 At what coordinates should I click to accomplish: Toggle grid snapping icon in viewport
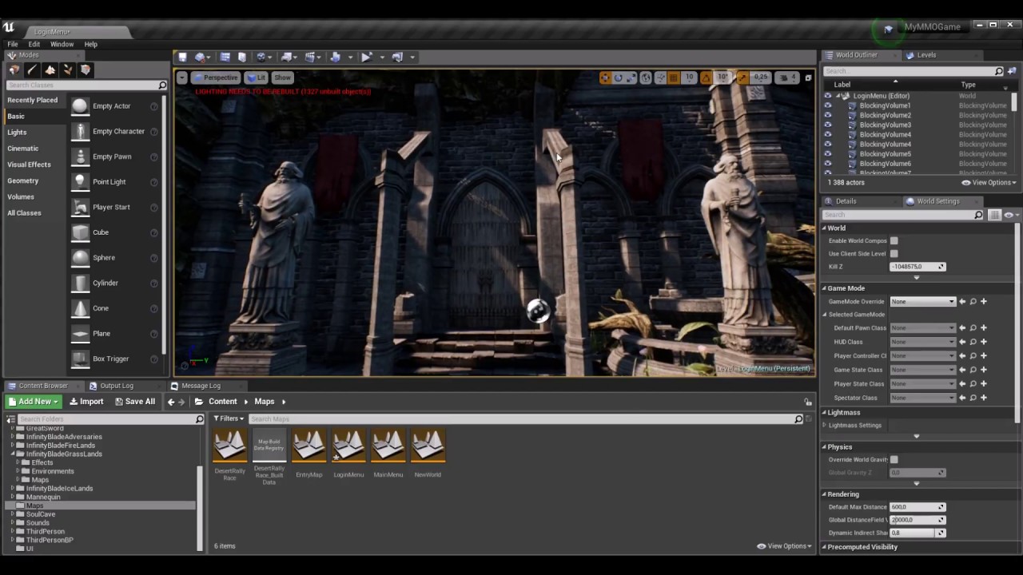674,77
